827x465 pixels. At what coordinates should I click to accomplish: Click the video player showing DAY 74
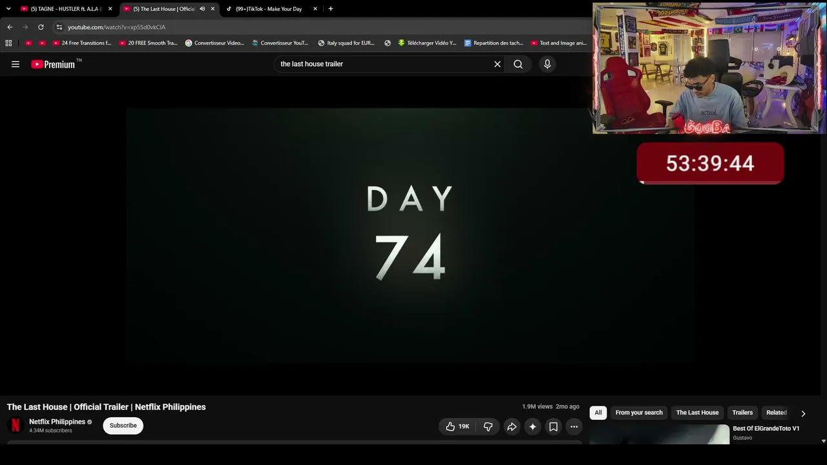point(410,235)
